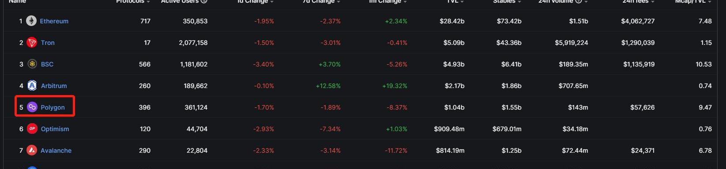Screen dimensions: 726x169
Task: Open the Tron chain link
Action: (x=48, y=42)
